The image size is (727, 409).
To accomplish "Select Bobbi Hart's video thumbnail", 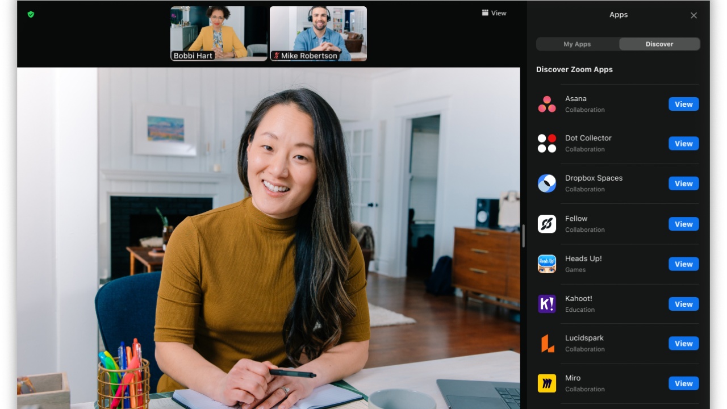I will [x=219, y=33].
